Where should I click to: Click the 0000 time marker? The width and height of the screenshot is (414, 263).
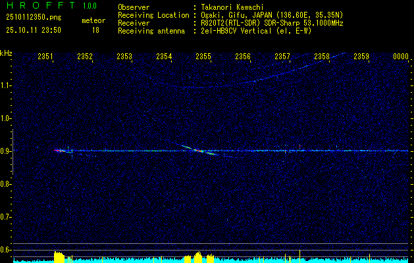pos(401,57)
